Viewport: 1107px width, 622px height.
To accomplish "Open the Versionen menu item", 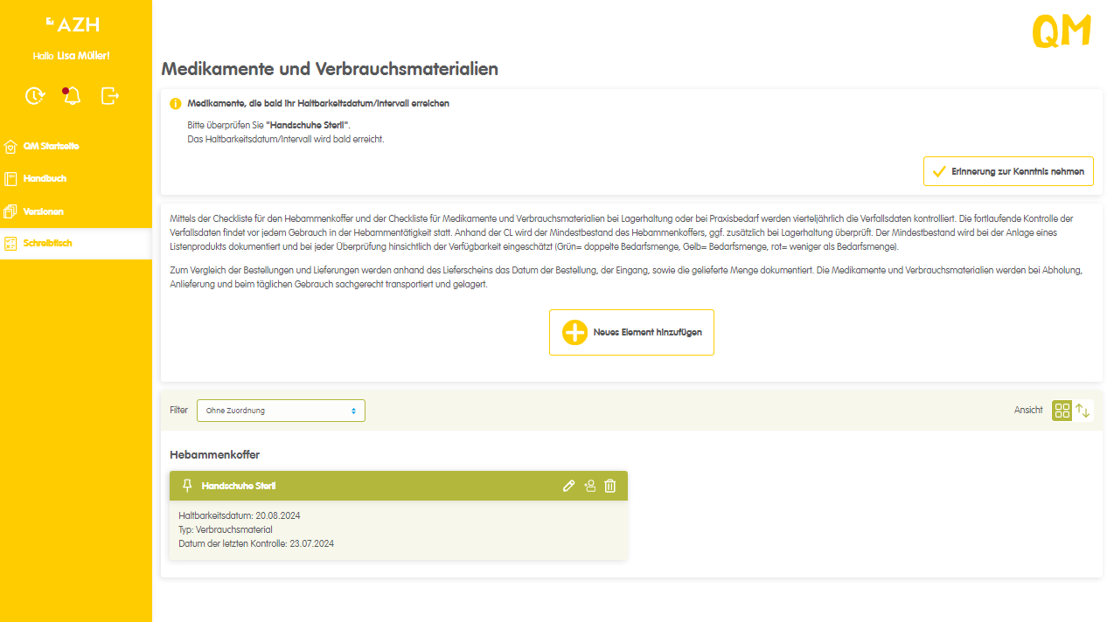I will pos(43,211).
